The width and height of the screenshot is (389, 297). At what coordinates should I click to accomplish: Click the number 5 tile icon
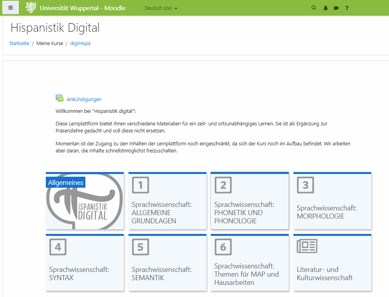pos(140,247)
